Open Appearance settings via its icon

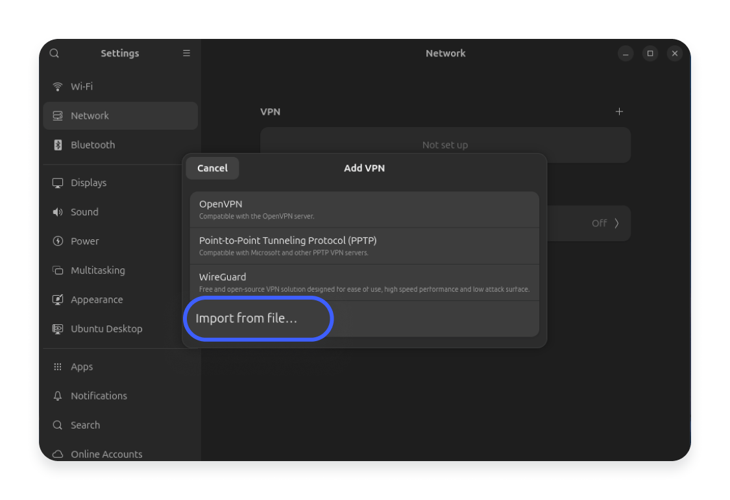57,300
